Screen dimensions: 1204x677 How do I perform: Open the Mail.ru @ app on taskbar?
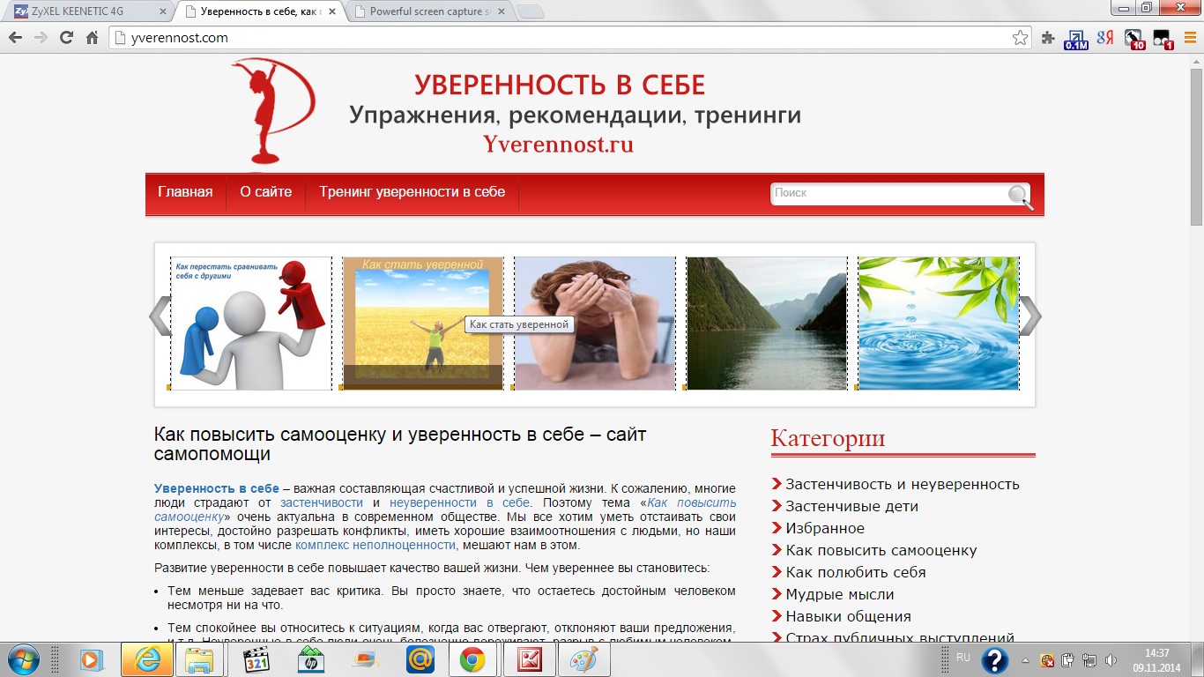tap(420, 659)
